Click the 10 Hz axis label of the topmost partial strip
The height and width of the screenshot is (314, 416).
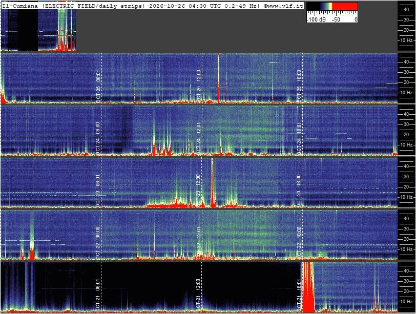pos(407,40)
